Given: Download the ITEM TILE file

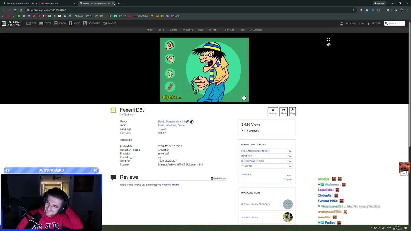Looking at the screenshot, I should click(x=247, y=156).
